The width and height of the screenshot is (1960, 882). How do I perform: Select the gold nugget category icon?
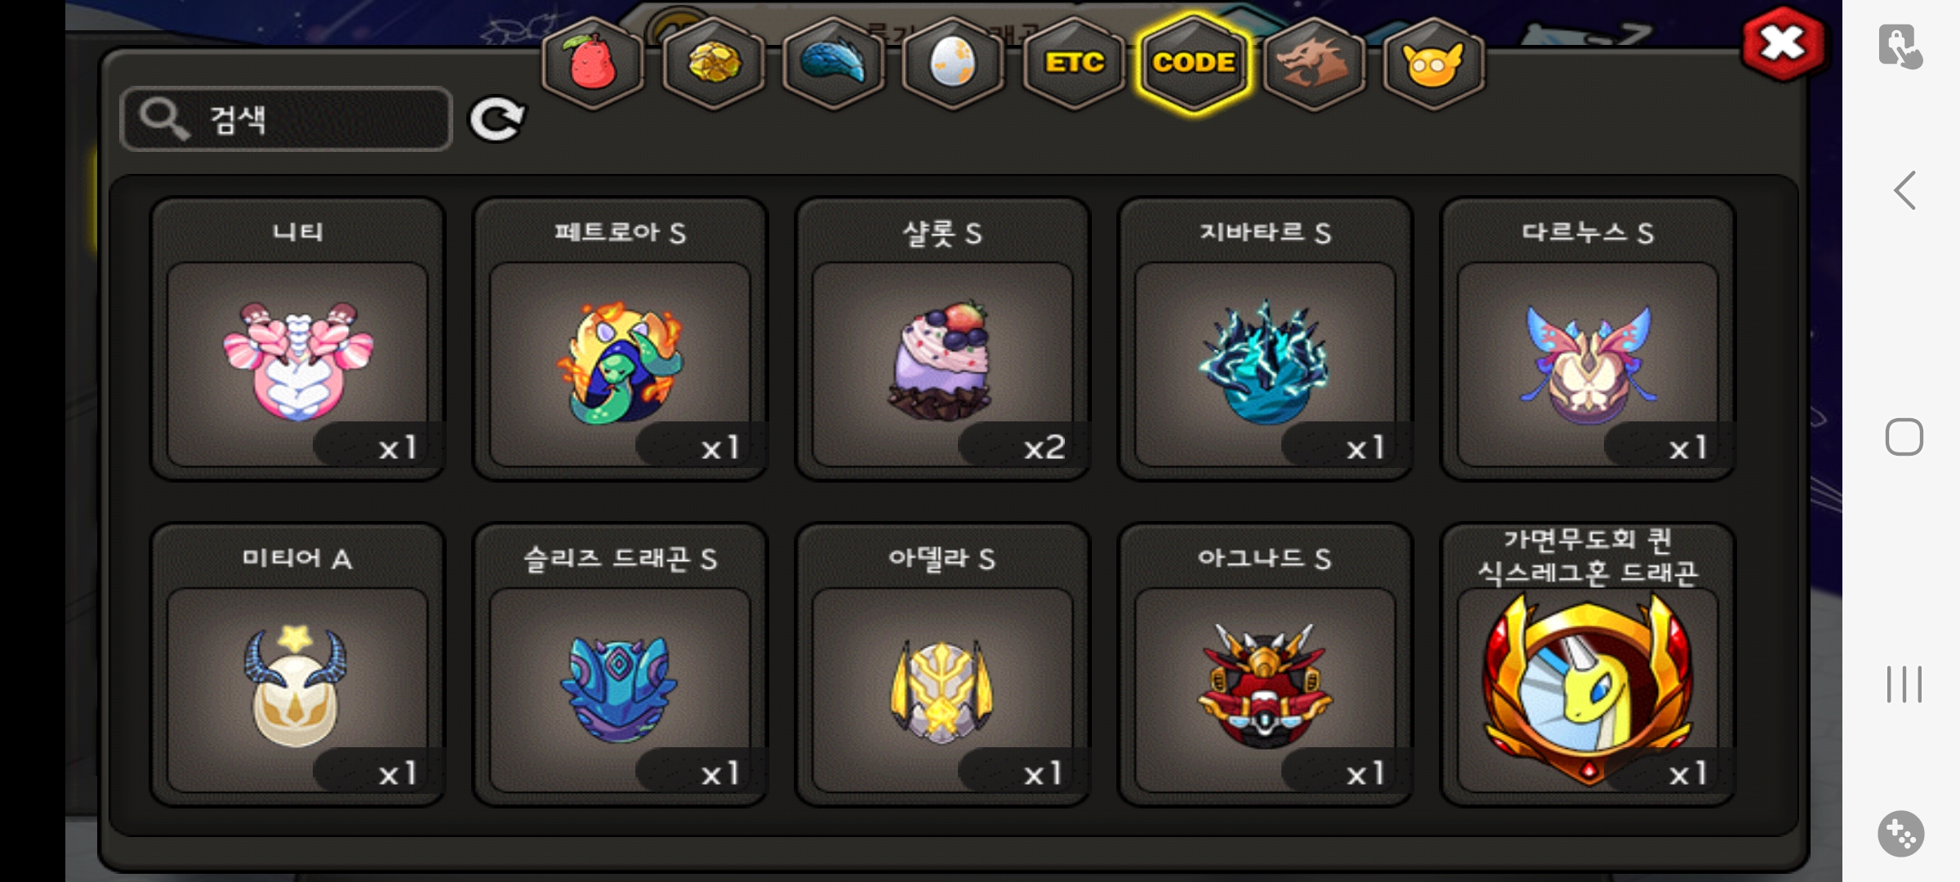pyautogui.click(x=714, y=64)
